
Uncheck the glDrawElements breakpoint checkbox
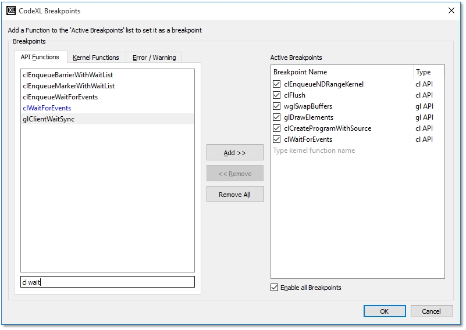click(277, 117)
